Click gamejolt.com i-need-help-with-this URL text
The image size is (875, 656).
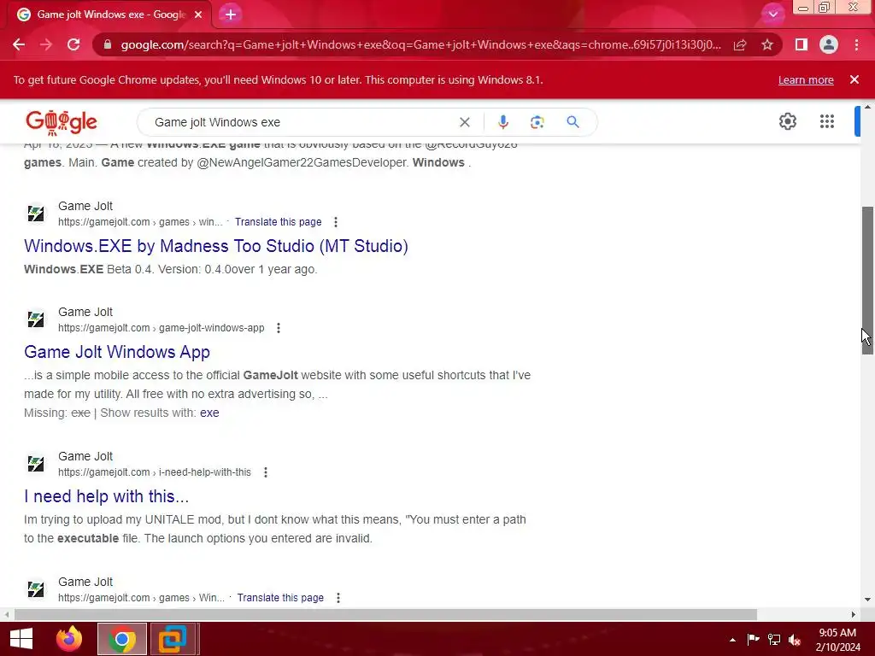pos(155,472)
